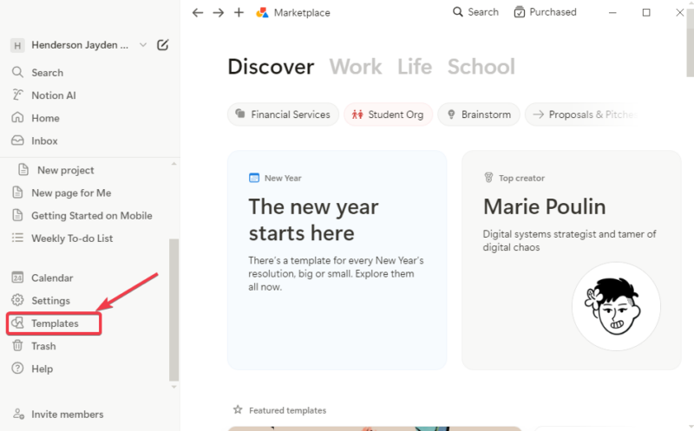Viewport: 694px width, 431px height.
Task: Open a new tab with plus icon
Action: coord(239,13)
